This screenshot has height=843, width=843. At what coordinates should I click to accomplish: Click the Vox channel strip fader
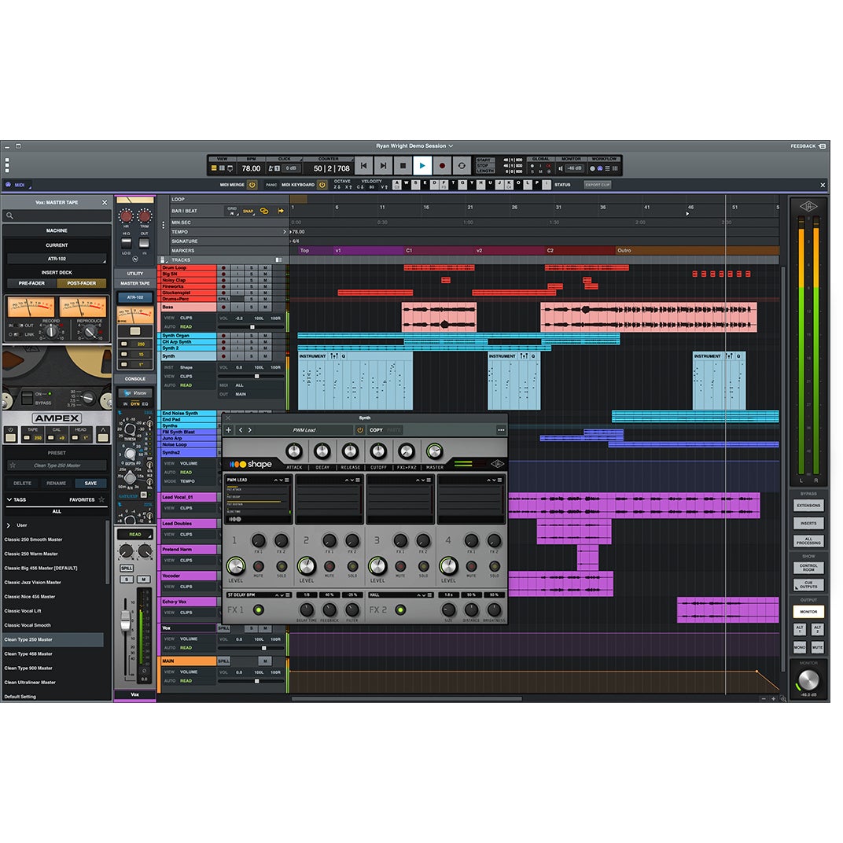125,620
